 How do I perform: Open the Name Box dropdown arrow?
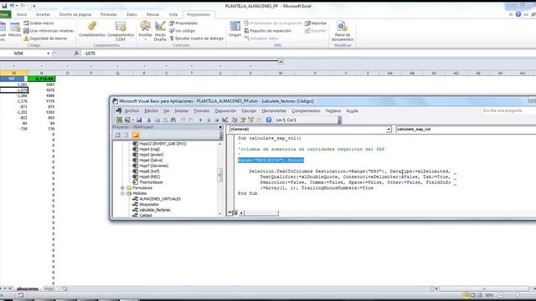pyautogui.click(x=49, y=54)
